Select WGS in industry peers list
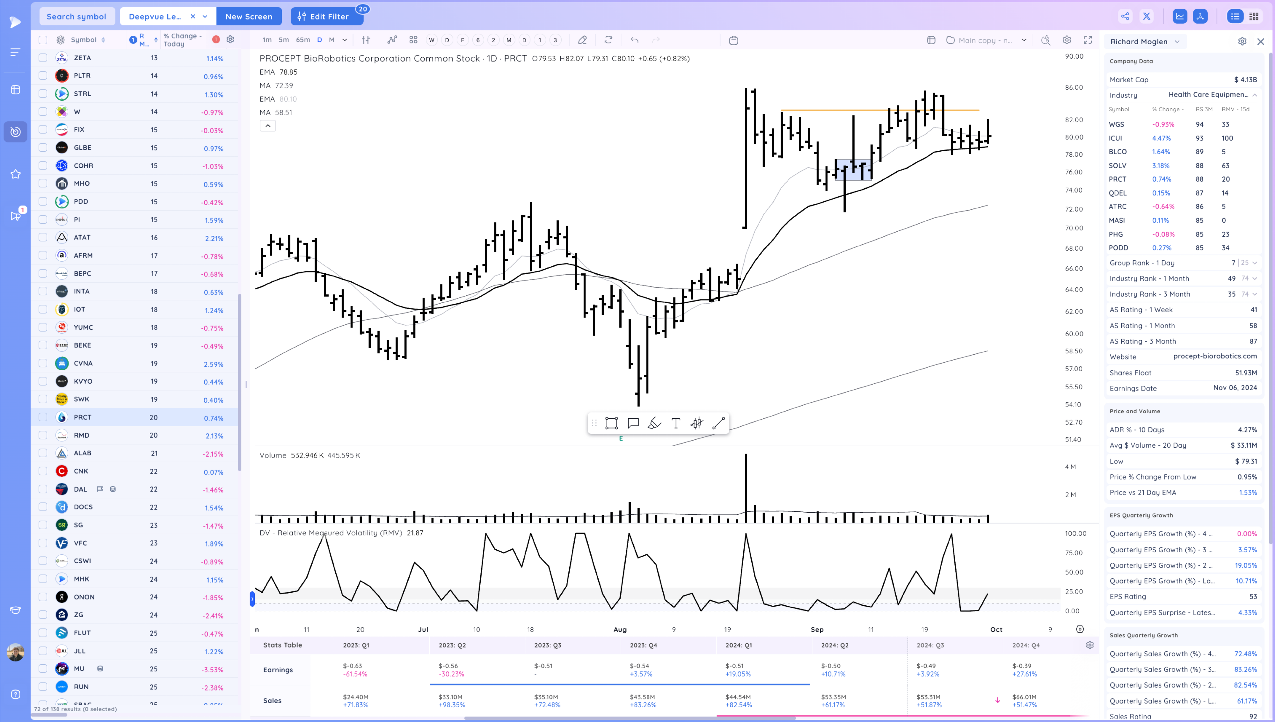This screenshot has height=722, width=1275. (1117, 125)
